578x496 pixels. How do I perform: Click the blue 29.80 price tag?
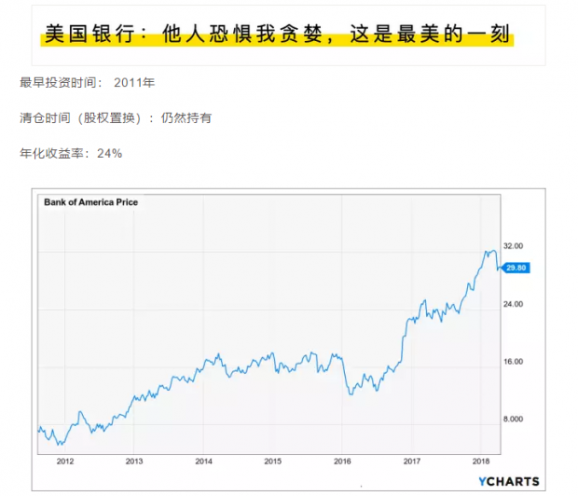tap(516, 268)
